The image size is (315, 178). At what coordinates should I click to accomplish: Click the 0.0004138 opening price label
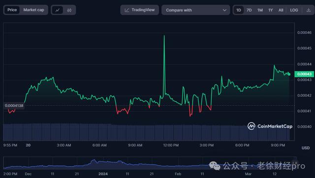pyautogui.click(x=14, y=106)
